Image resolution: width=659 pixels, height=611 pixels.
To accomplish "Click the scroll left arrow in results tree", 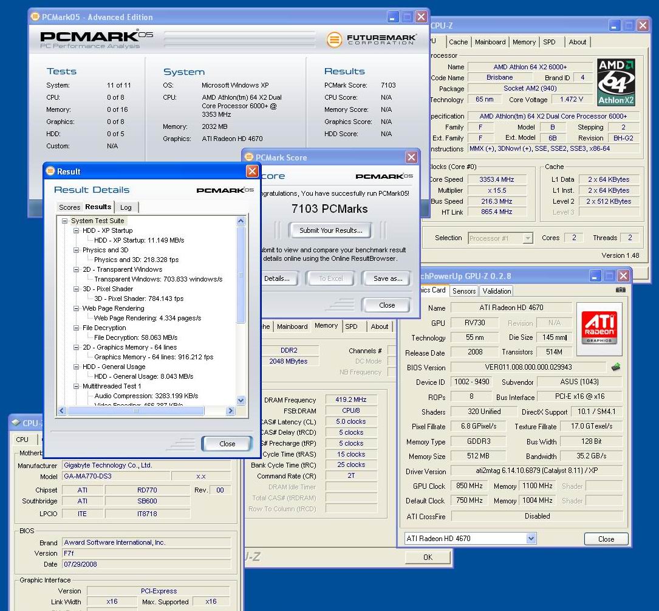I will pos(62,411).
